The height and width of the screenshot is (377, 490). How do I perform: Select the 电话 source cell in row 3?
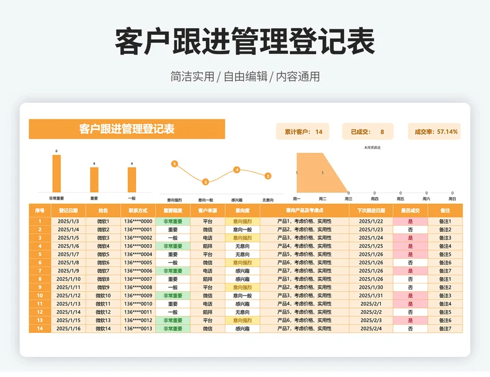(x=208, y=237)
